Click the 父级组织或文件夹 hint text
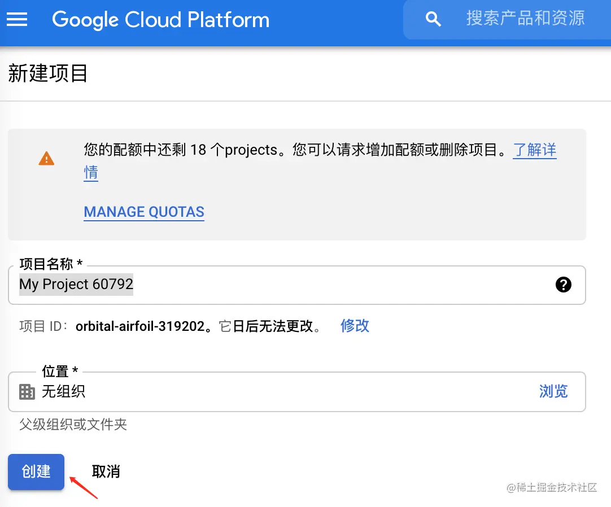The image size is (611, 507). pyautogui.click(x=73, y=425)
